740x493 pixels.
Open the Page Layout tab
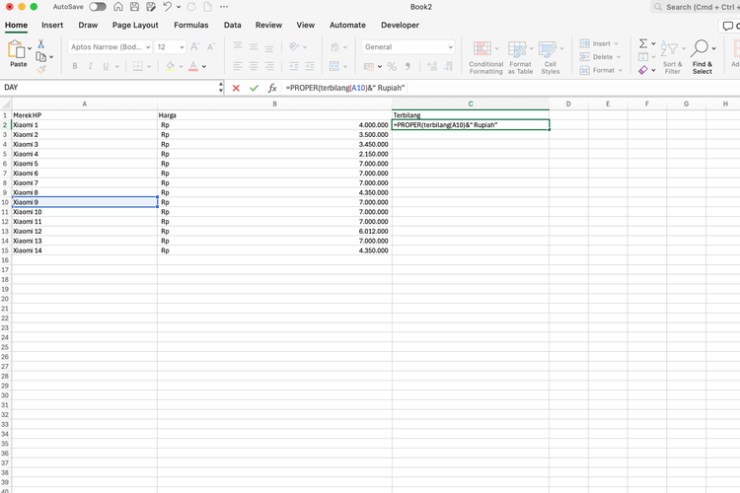(x=135, y=25)
